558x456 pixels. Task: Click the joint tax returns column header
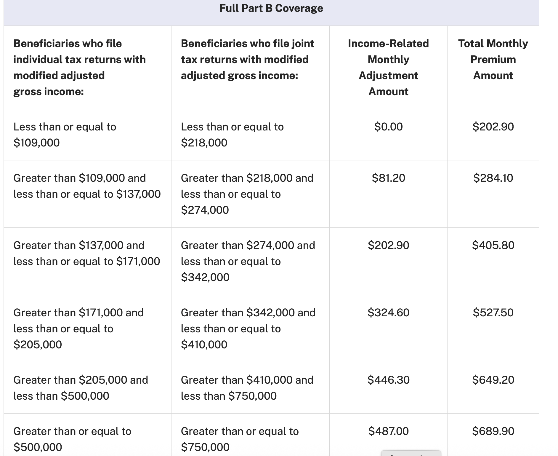[x=247, y=59]
